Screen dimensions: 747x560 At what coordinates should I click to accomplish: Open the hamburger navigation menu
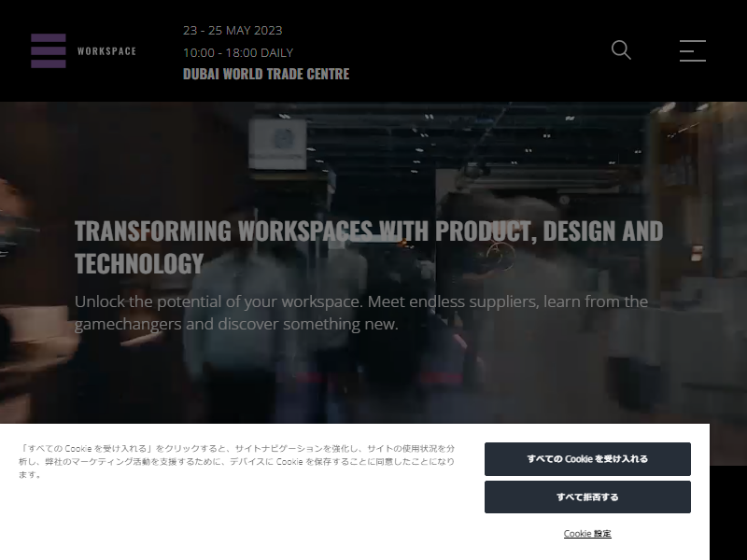[692, 50]
